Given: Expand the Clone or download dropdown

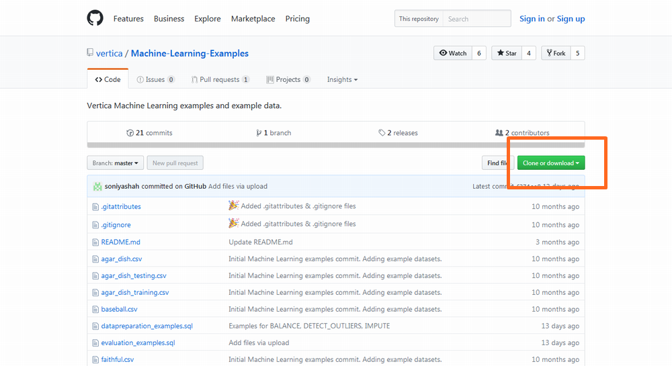Looking at the screenshot, I should tap(550, 163).
